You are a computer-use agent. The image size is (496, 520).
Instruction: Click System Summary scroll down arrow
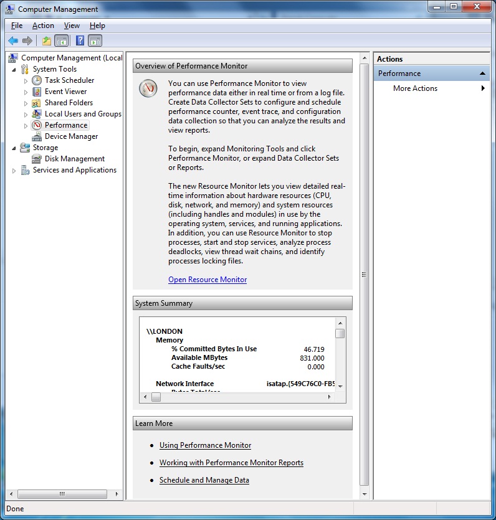point(340,386)
